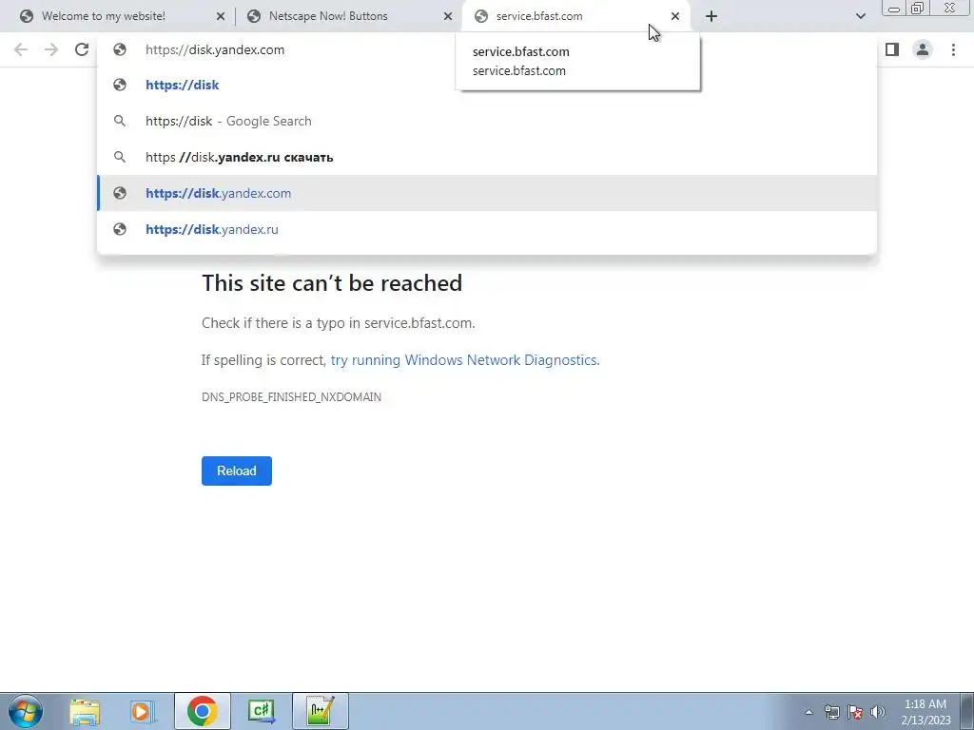Click the browser Back arrow
The image size is (974, 730).
click(21, 49)
